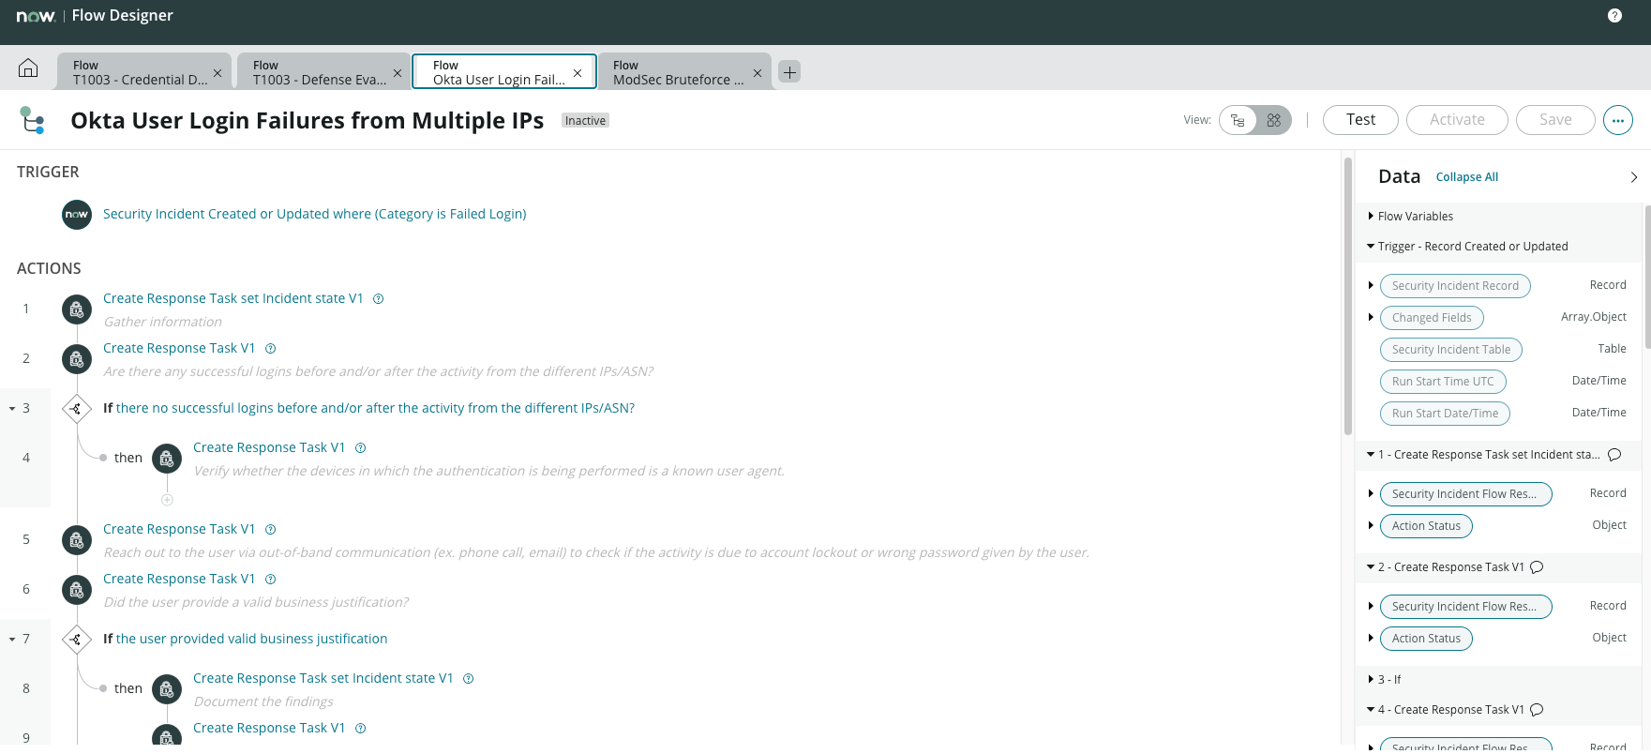Open annotation bubble for 2 - Create Response Task
Viewport: 1651px width, 754px height.
click(x=1537, y=567)
